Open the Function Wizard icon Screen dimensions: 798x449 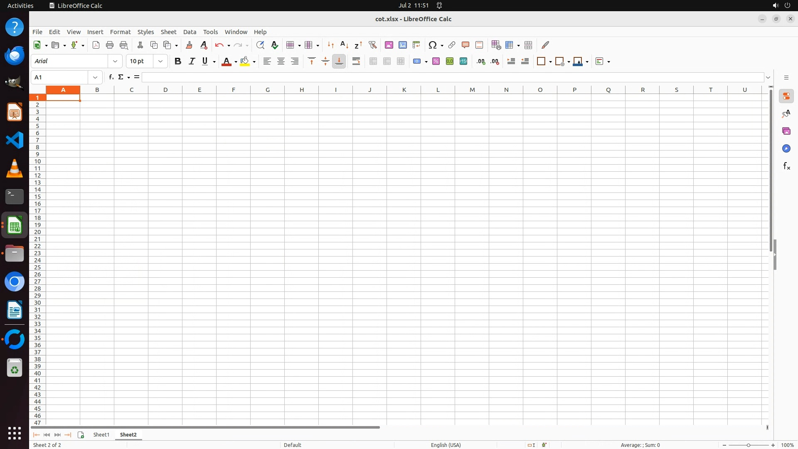pos(111,77)
